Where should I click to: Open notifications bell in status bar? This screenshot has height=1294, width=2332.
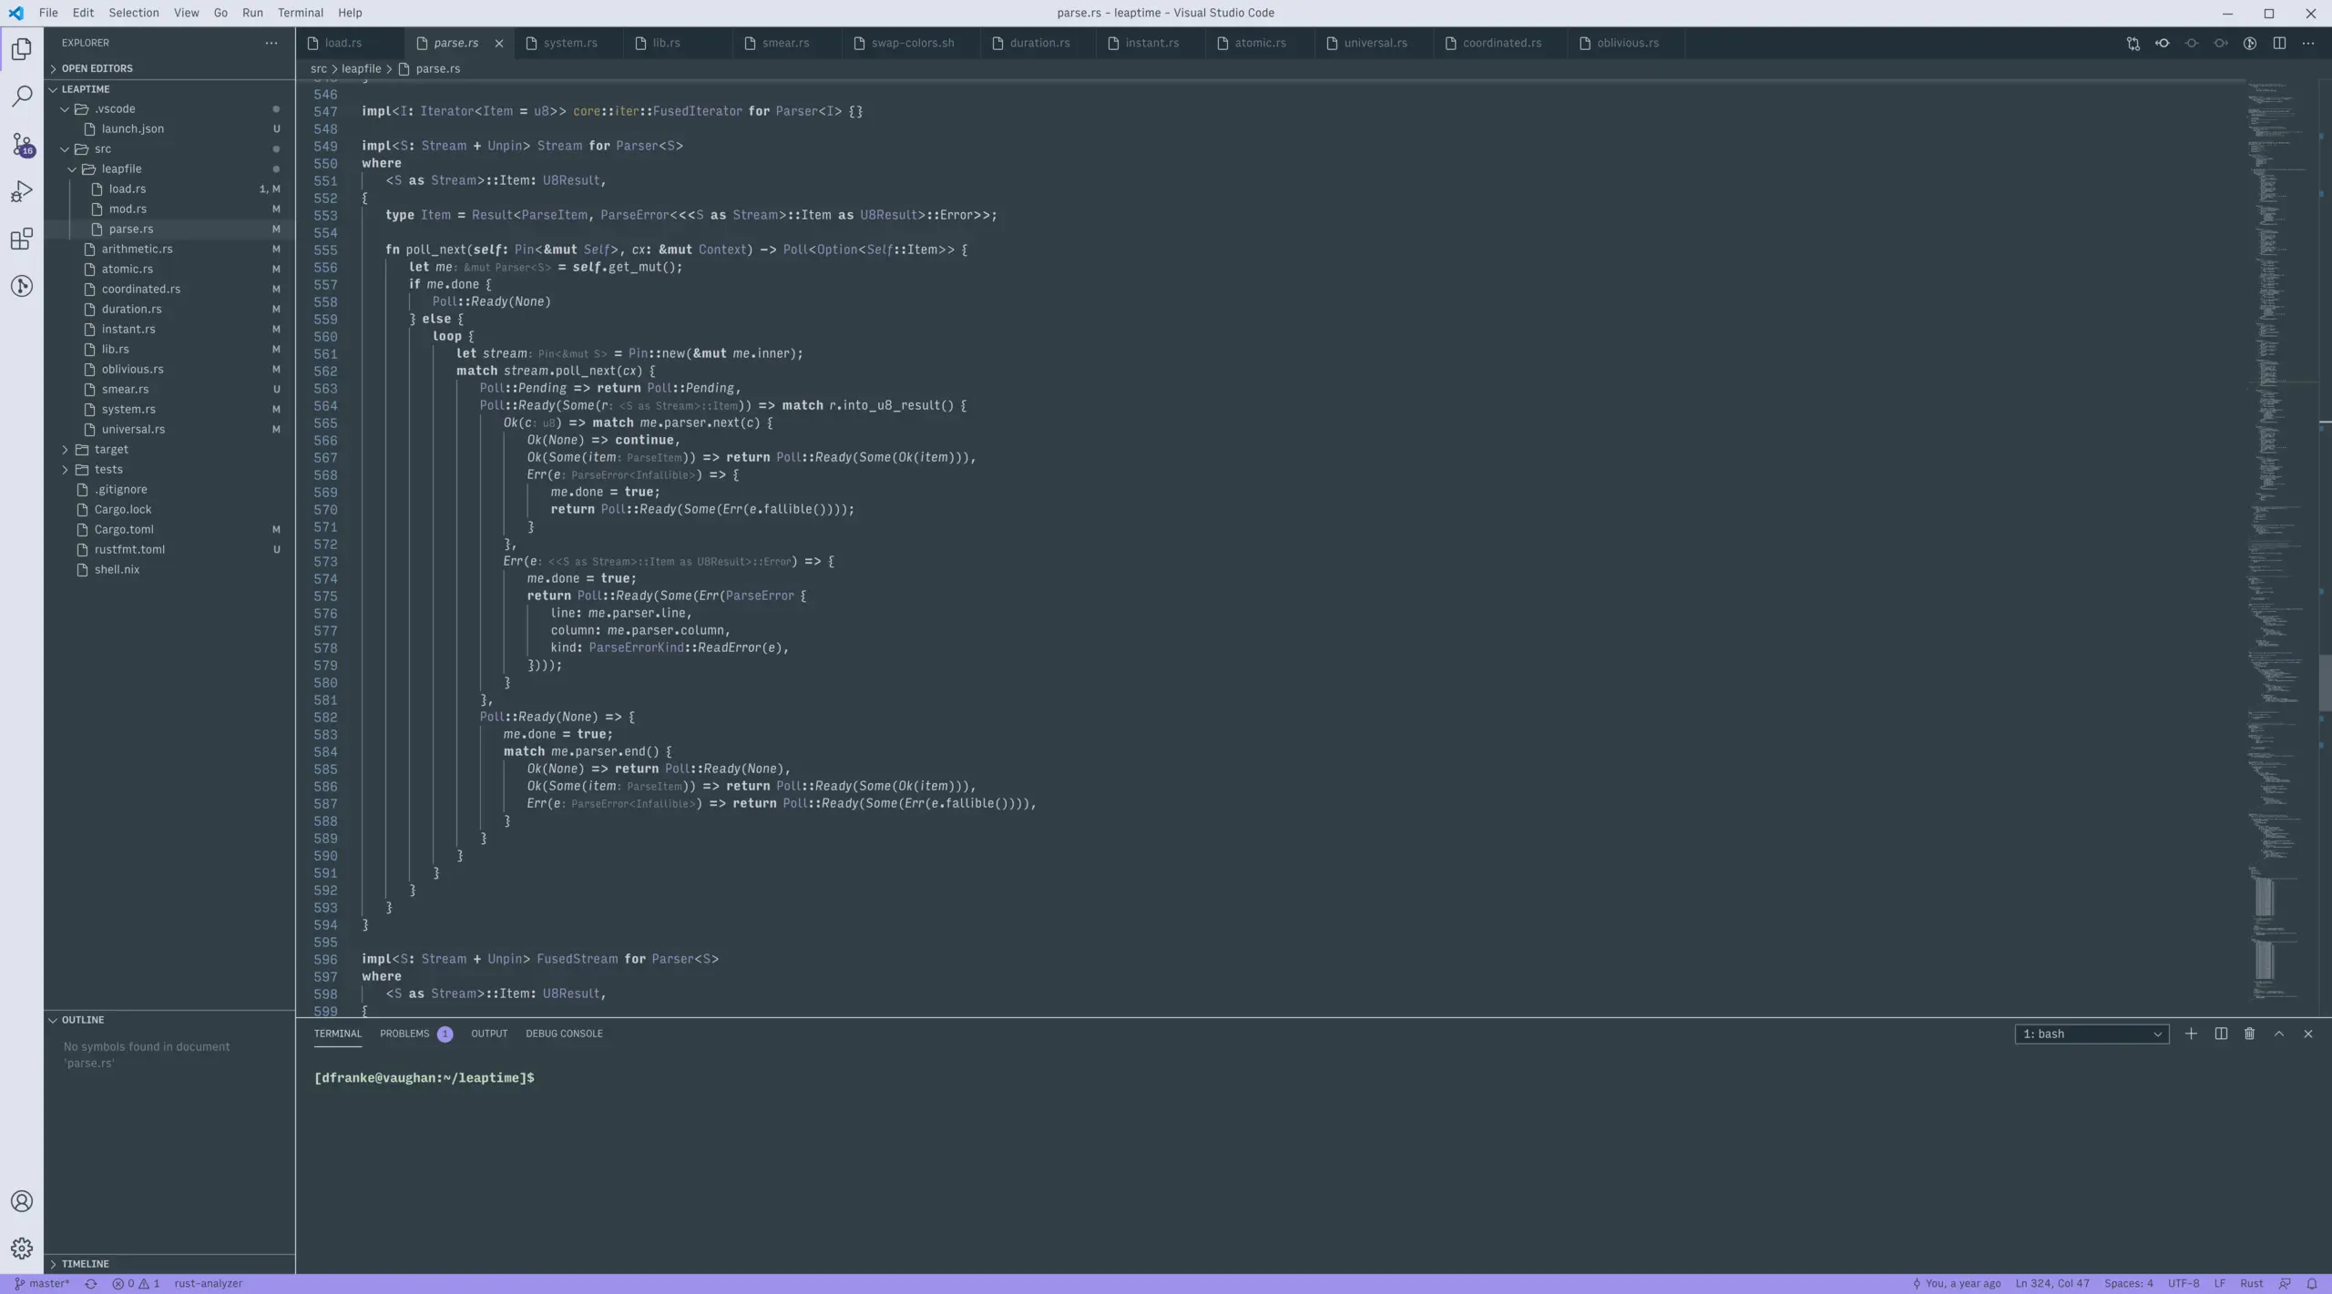(2311, 1284)
